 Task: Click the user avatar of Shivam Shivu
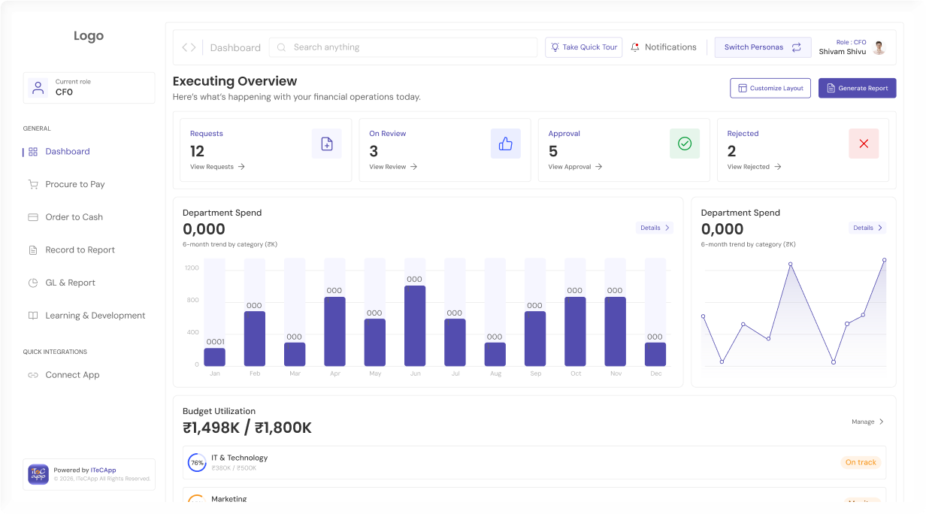pos(879,47)
